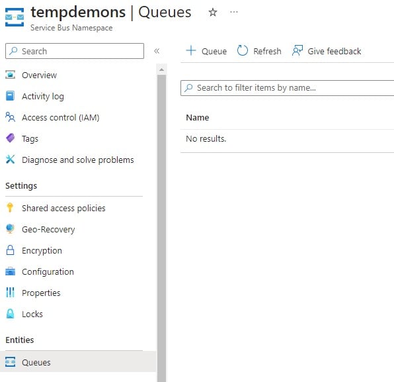
Task: Open Overview from the sidebar
Action: pos(39,75)
